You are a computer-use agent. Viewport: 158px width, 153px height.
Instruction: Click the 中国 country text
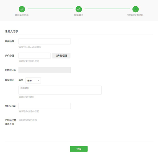(x=21, y=80)
